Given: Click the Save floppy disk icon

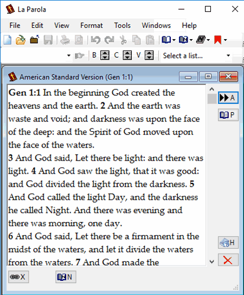Looking at the screenshot, I should click(48, 40).
